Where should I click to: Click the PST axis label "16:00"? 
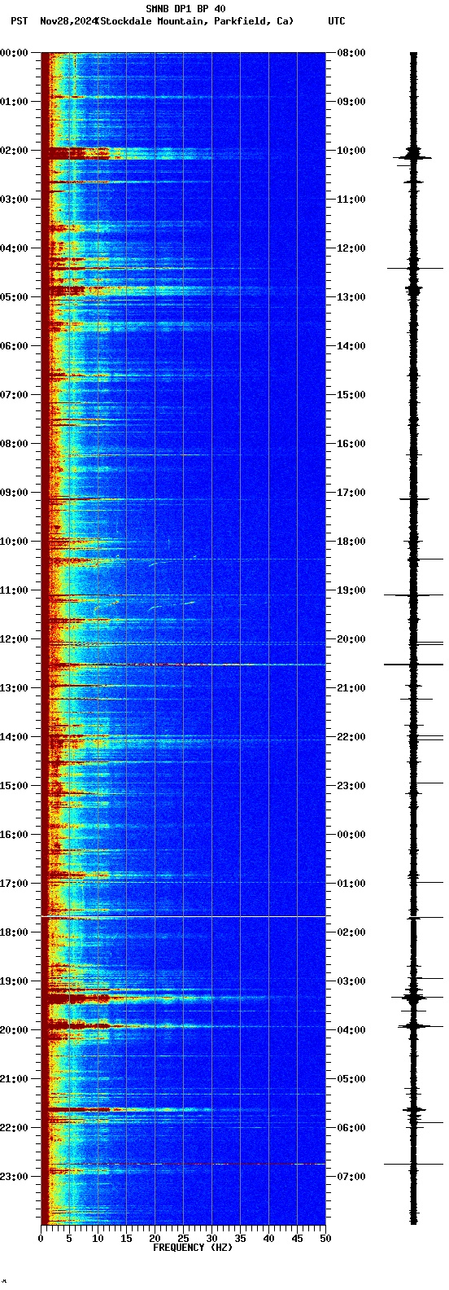coord(14,835)
